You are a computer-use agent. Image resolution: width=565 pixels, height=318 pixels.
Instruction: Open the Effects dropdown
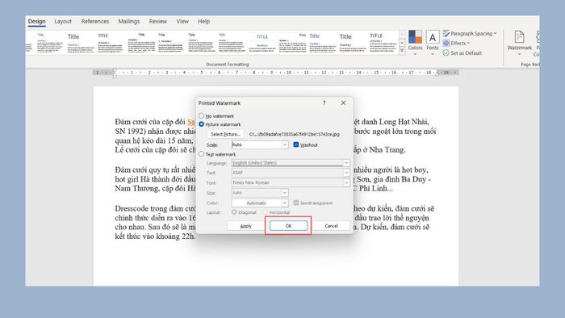coord(456,44)
